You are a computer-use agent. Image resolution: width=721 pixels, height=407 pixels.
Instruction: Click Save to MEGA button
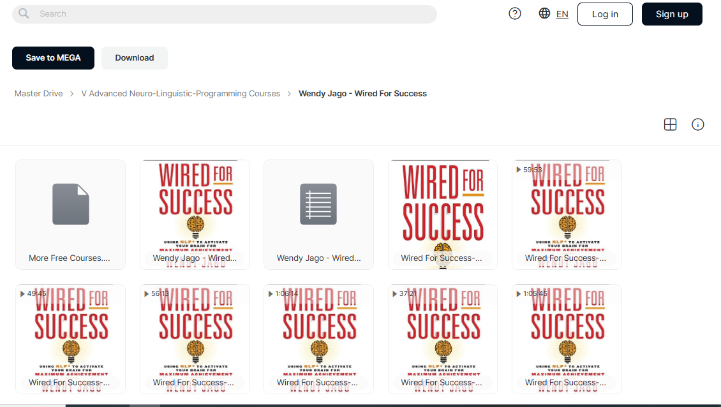53,58
